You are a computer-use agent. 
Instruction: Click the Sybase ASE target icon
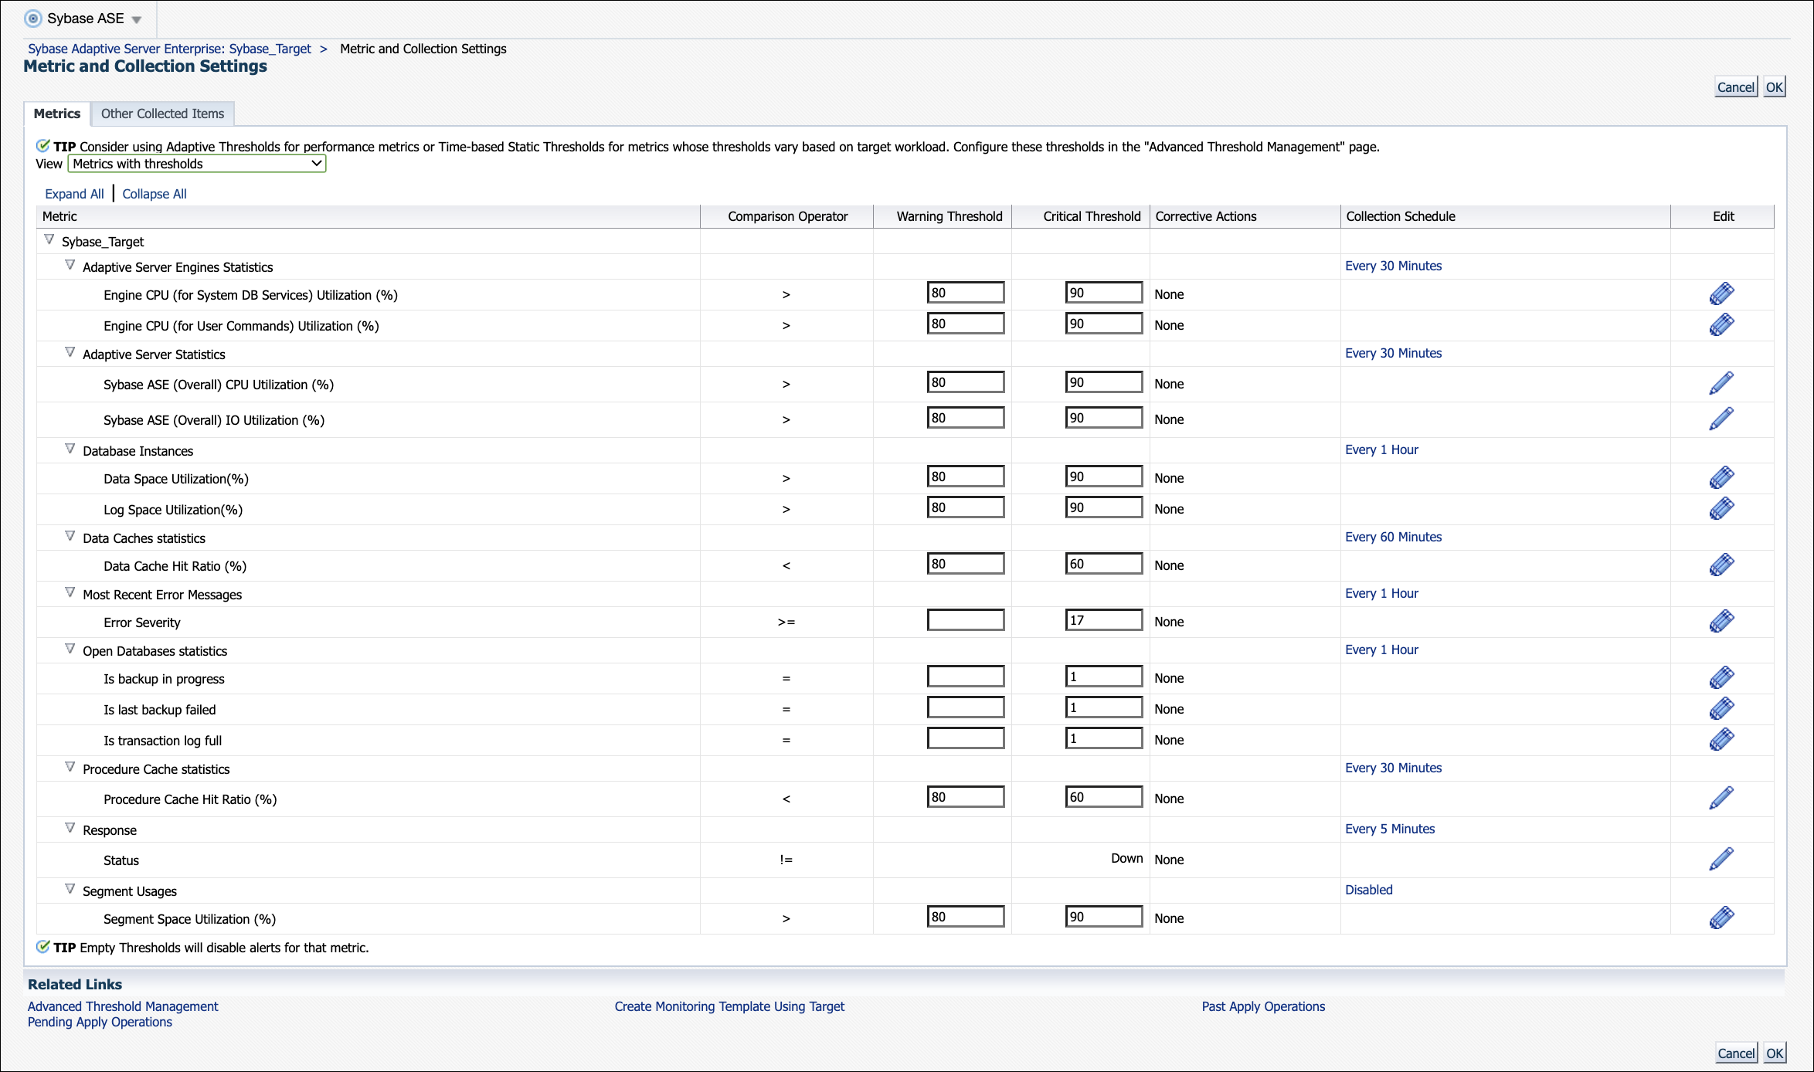click(33, 19)
